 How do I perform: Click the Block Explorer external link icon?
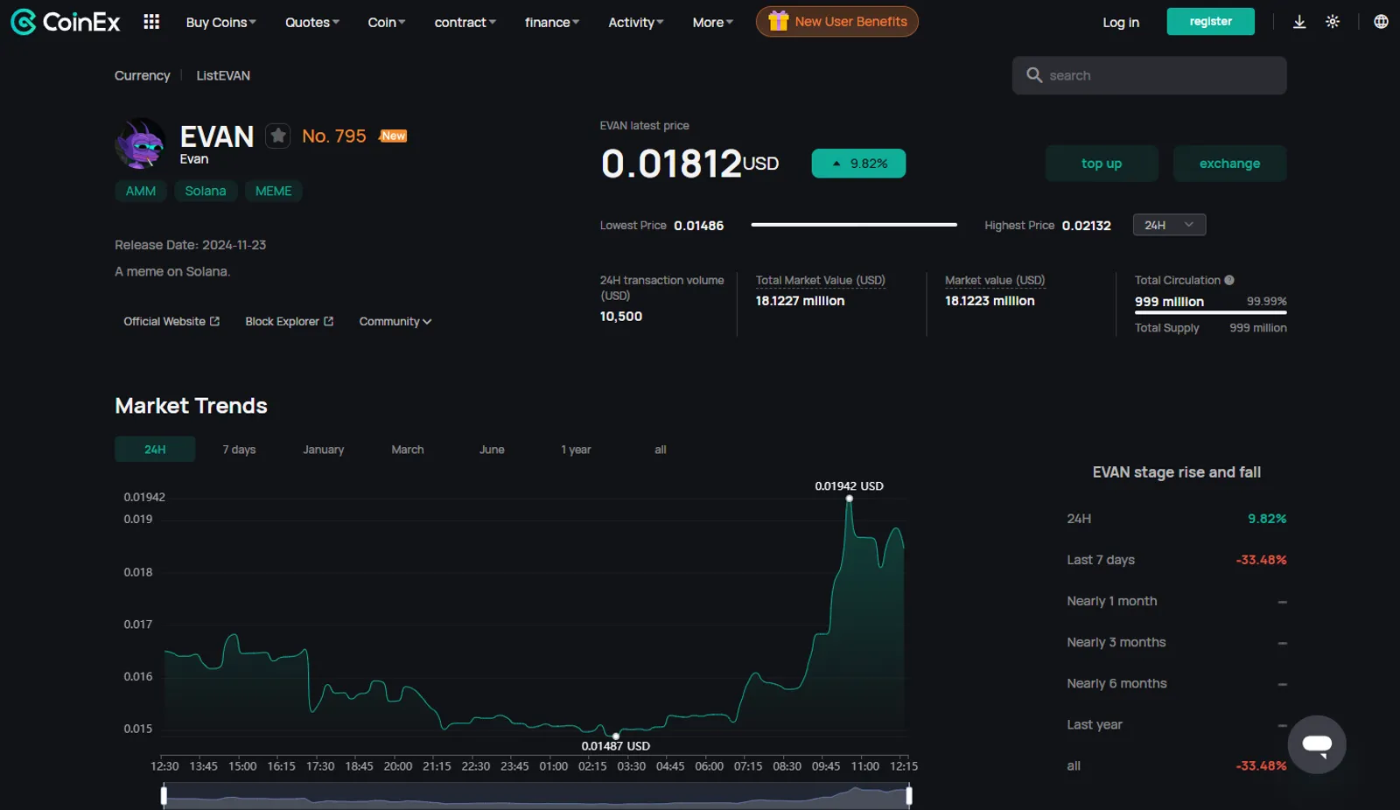point(328,321)
